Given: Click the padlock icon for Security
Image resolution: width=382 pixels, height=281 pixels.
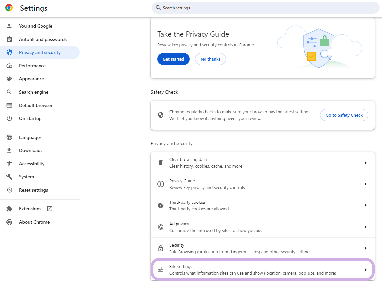Looking at the screenshot, I should pos(161,248).
